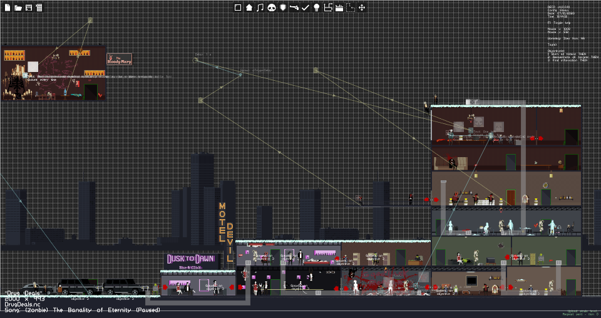Click the DrugDeals.nc filename label
Screen dimensions: 601x318
(23, 304)
